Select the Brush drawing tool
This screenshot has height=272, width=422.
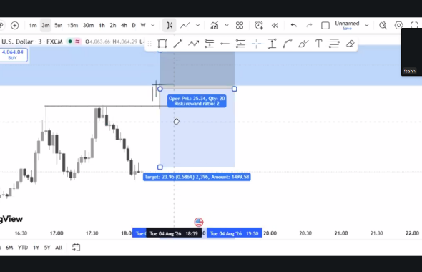(303, 44)
